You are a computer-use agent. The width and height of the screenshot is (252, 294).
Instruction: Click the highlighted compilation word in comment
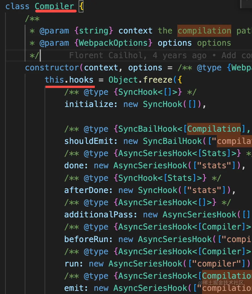[x=204, y=31]
